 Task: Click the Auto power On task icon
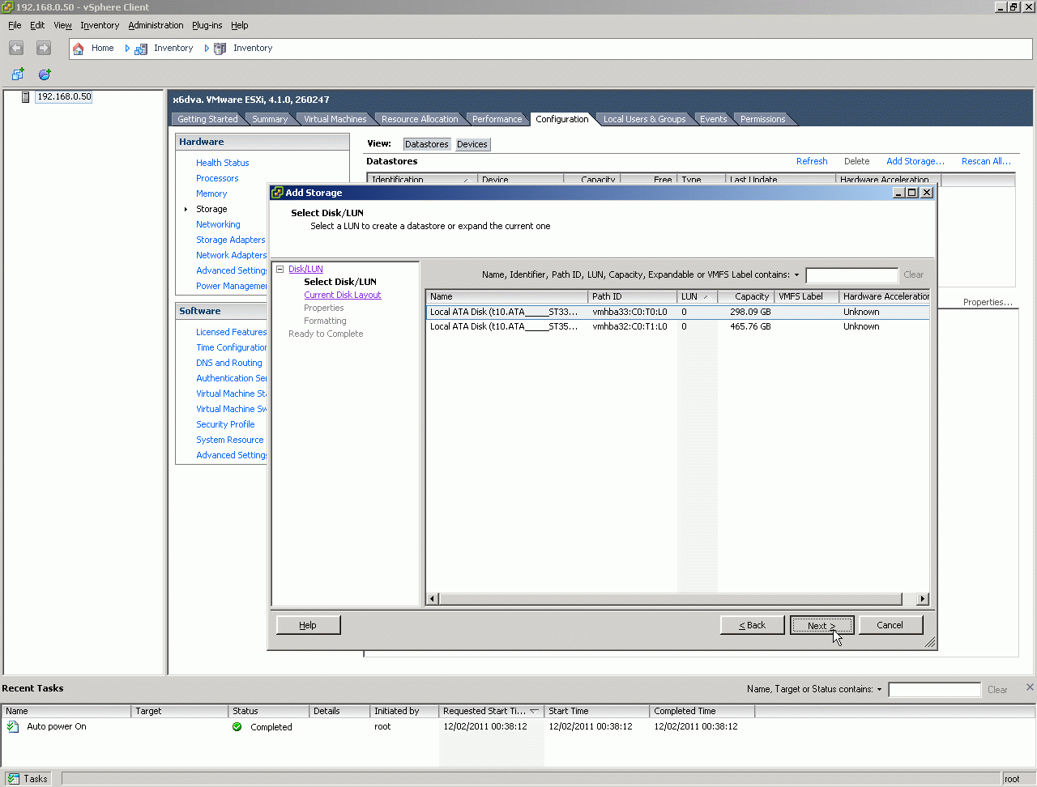[x=13, y=727]
